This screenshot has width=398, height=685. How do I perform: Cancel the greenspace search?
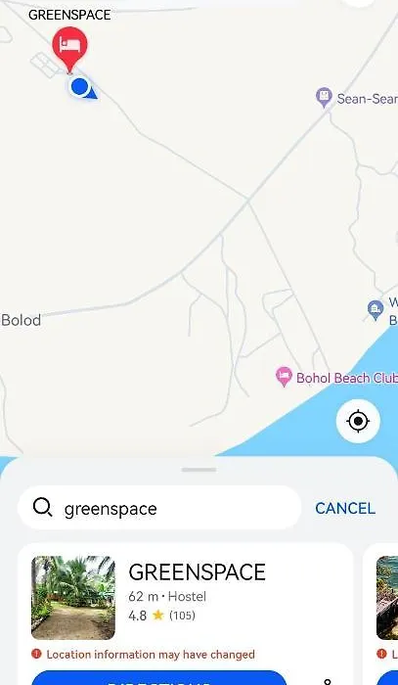(345, 508)
